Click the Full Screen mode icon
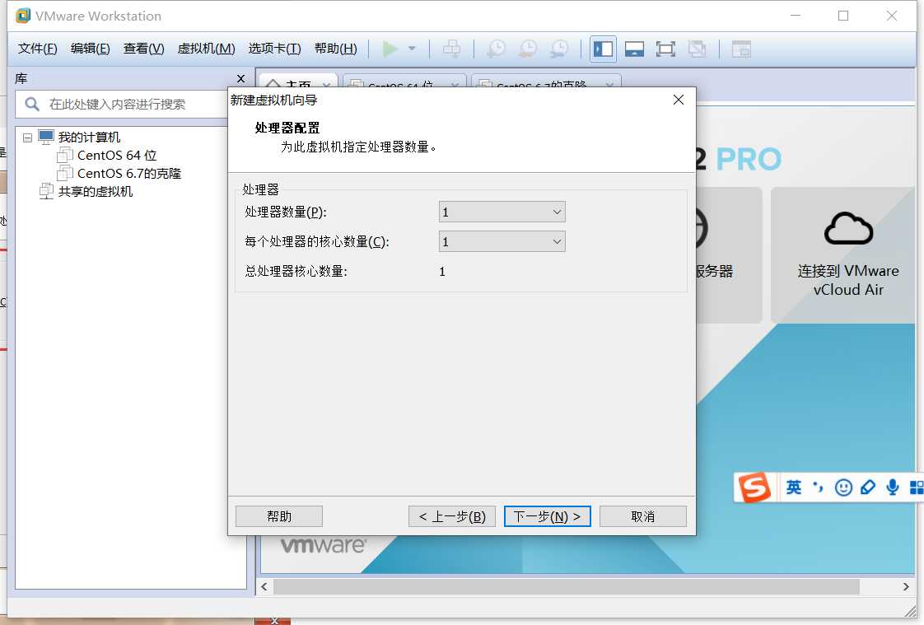The image size is (924, 625). click(x=665, y=49)
